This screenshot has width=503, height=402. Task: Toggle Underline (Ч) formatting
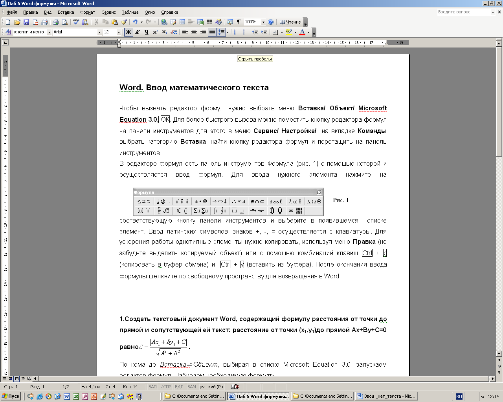tap(147, 32)
